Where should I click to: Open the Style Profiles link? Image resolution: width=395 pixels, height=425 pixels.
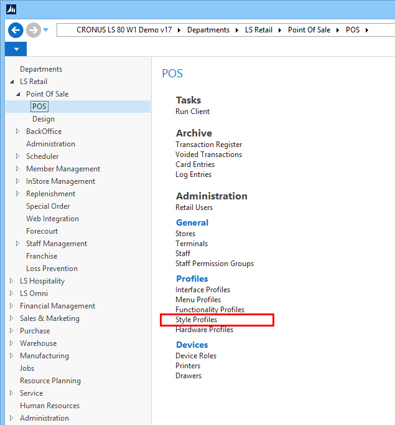(196, 320)
